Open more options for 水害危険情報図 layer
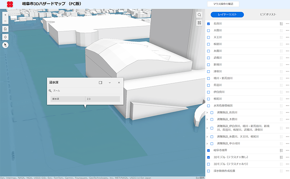This screenshot has width=290, height=179. click(287, 106)
